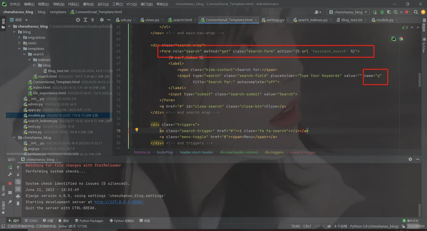Click print icon in run console toolbar

point(18,196)
